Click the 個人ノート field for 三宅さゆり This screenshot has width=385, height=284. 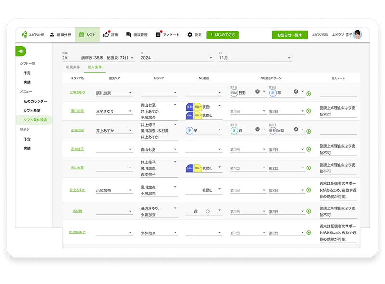tap(338, 93)
